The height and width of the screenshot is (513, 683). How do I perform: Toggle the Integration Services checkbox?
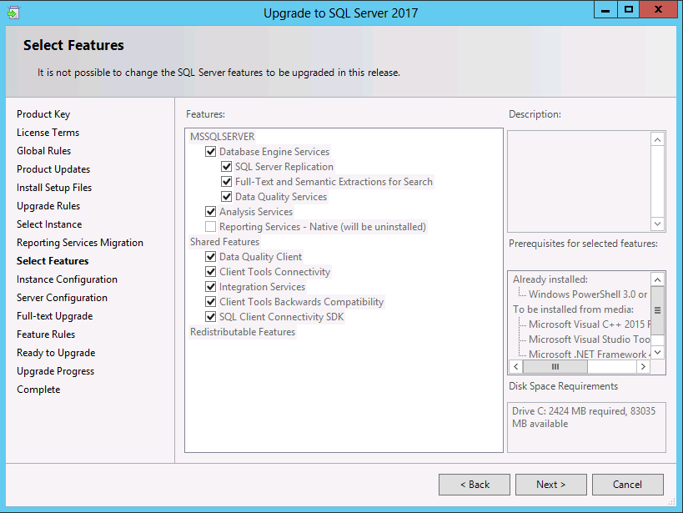tap(211, 287)
